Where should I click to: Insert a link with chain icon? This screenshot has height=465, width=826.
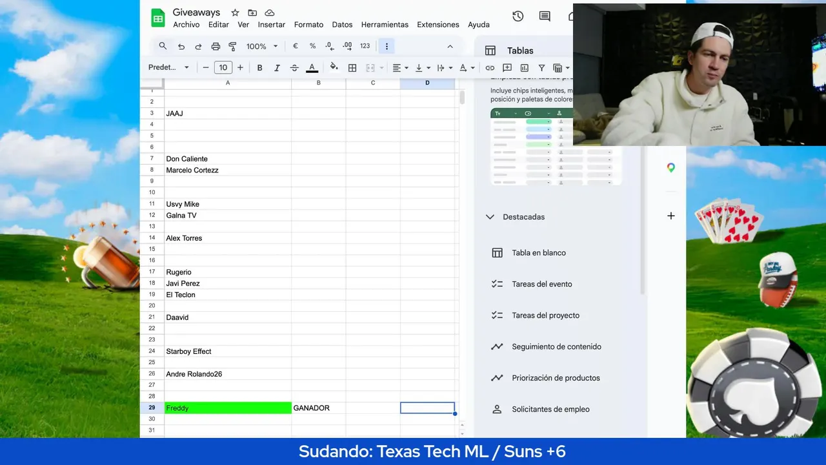(x=490, y=68)
